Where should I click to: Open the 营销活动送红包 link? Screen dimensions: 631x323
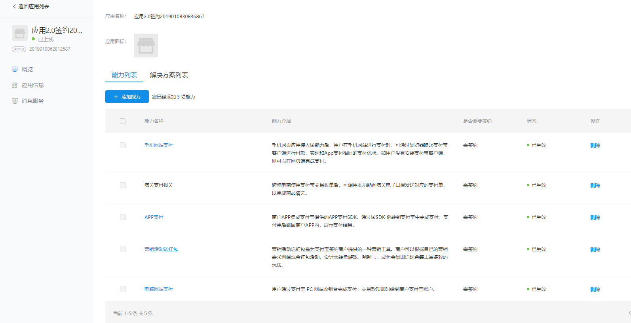click(161, 249)
